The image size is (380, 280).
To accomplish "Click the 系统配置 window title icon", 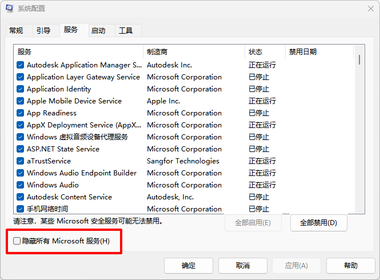I will [10, 9].
